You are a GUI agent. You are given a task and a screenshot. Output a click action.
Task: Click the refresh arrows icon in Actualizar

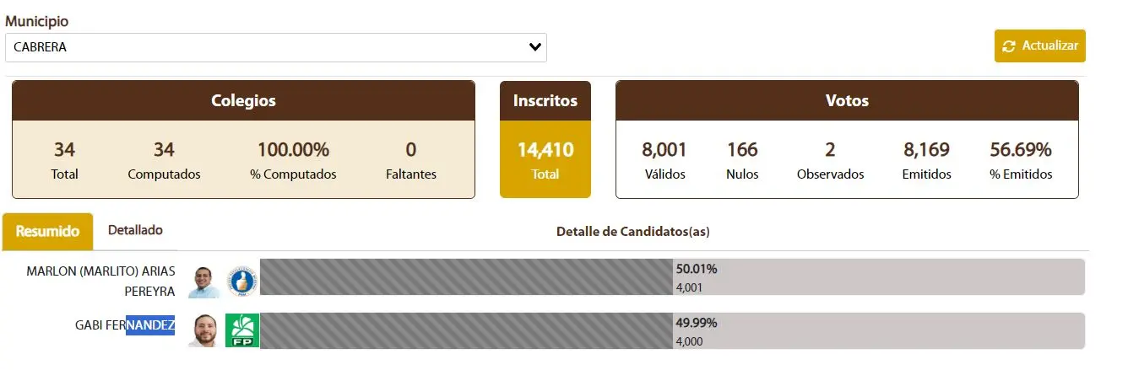(x=1009, y=46)
